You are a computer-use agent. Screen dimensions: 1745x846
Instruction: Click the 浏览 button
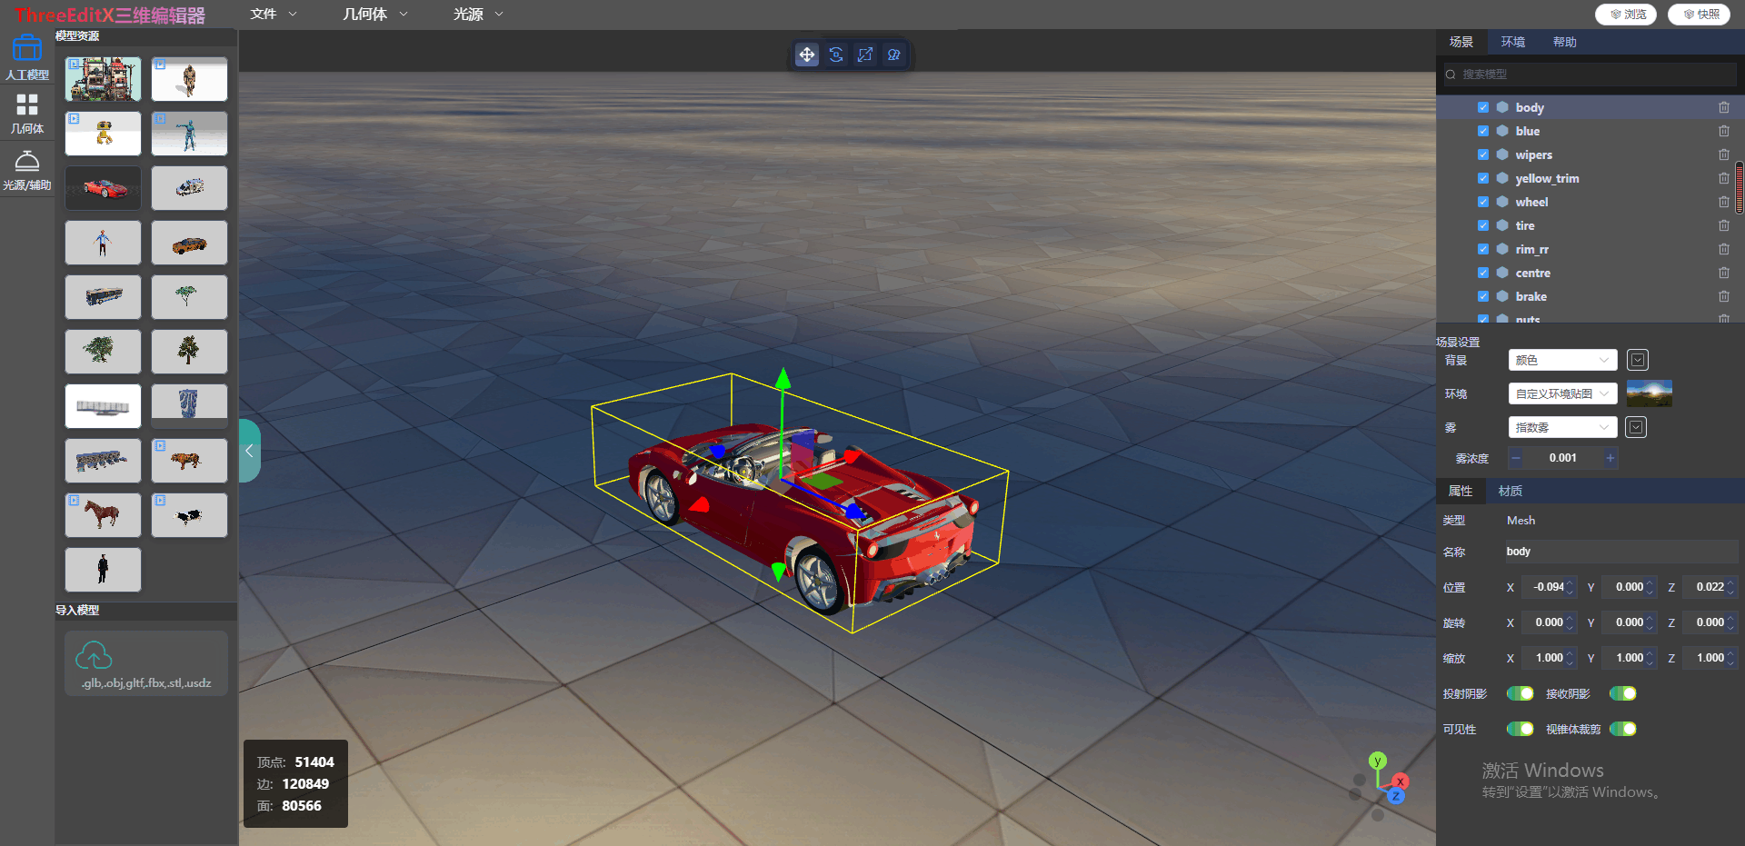pyautogui.click(x=1626, y=14)
